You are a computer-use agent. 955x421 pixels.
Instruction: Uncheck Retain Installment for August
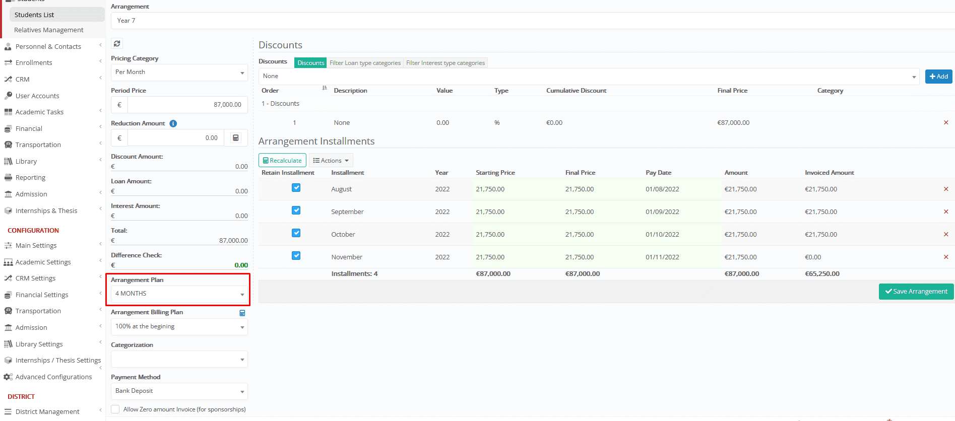click(x=296, y=188)
